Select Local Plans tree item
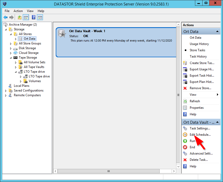 pos(21,86)
